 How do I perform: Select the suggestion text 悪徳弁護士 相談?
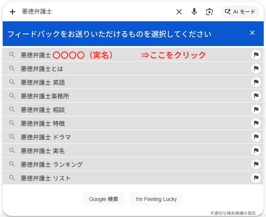coord(43,110)
